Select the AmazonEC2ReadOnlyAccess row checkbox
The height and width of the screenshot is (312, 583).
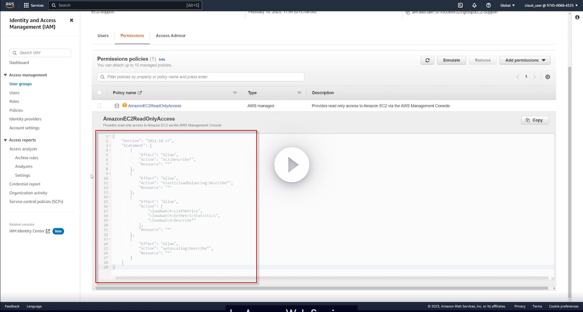[x=99, y=105]
